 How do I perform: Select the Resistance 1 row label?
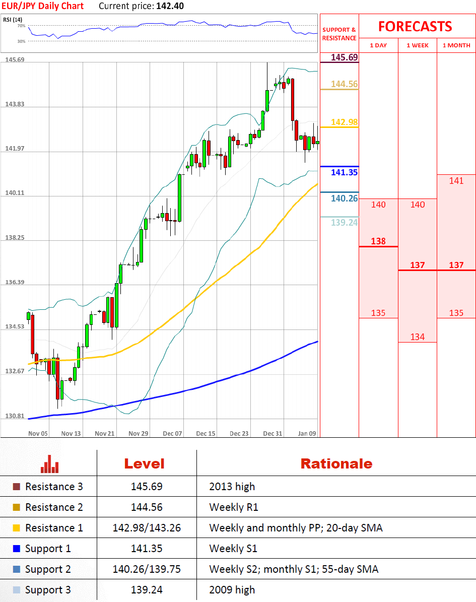pos(54,528)
